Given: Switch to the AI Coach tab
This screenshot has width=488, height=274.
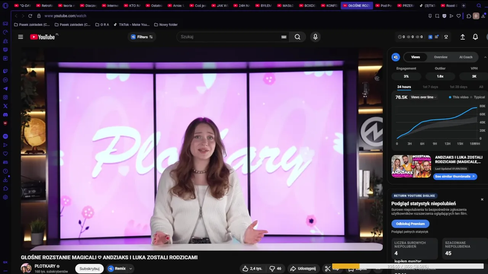Looking at the screenshot, I should [466, 57].
